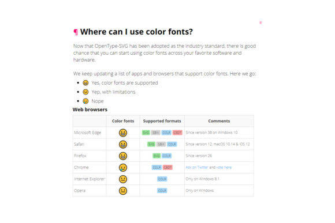Click the neutral emoji in Internet Explorer row
335x223 pixels.
[x=123, y=179]
